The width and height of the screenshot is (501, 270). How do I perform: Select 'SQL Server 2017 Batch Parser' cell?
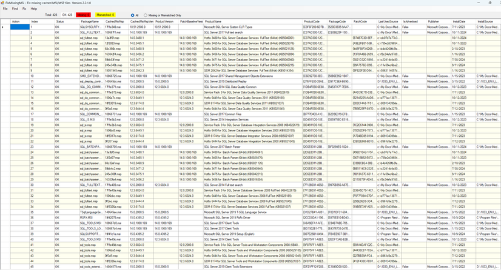[253, 147]
